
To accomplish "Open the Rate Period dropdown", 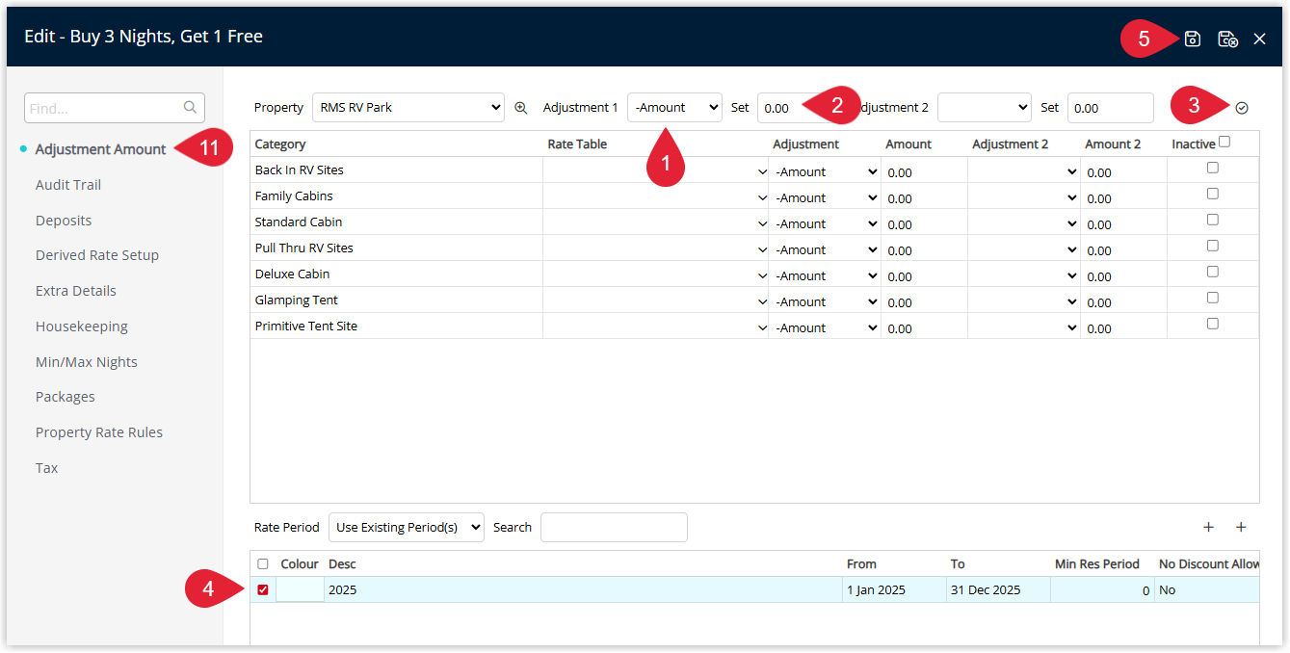I will coord(407,527).
